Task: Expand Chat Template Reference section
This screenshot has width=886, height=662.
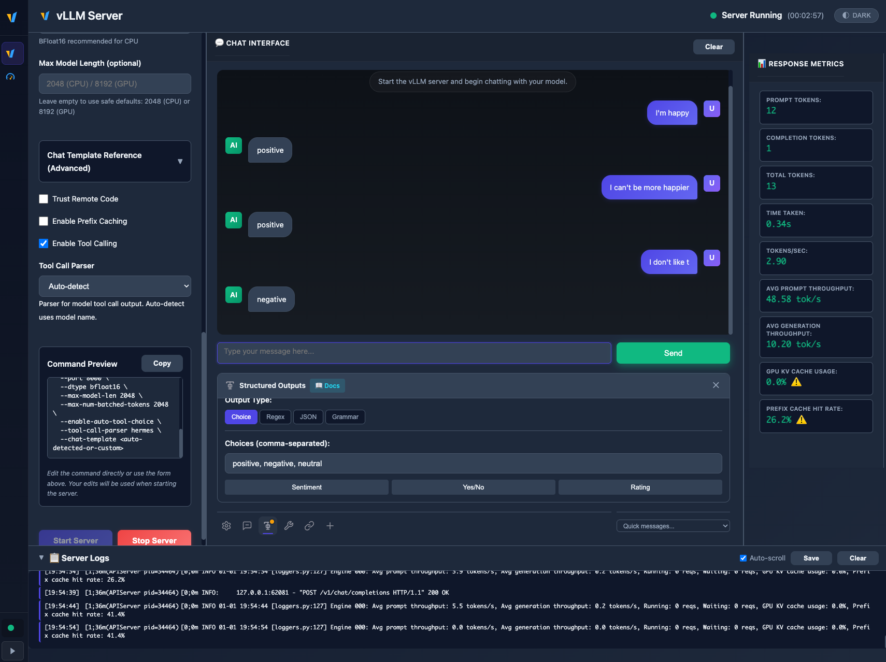Action: (115, 162)
